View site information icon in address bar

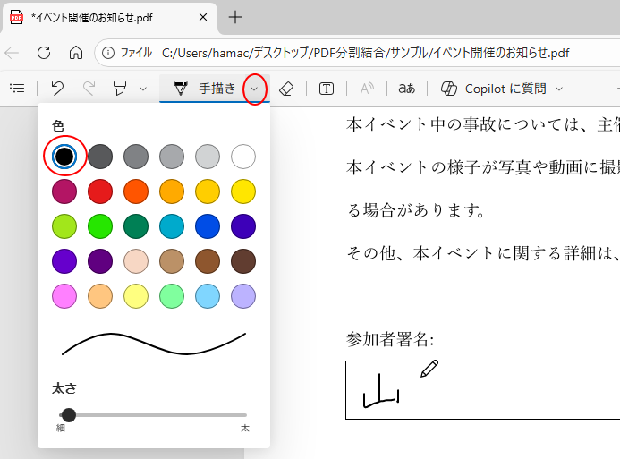point(108,53)
